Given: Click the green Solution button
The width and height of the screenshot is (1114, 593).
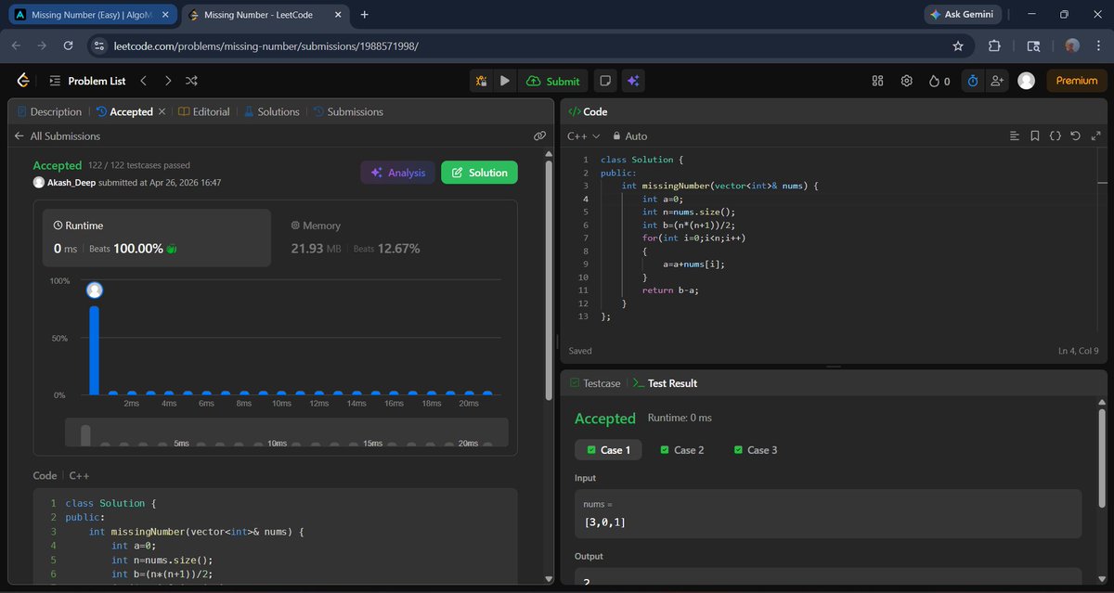Looking at the screenshot, I should tap(479, 173).
